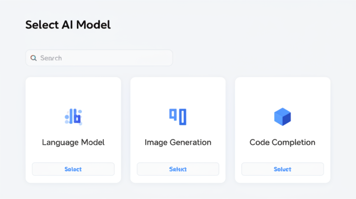This screenshot has height=199, width=356.
Task: Select button under Language Model
Action: (73, 169)
